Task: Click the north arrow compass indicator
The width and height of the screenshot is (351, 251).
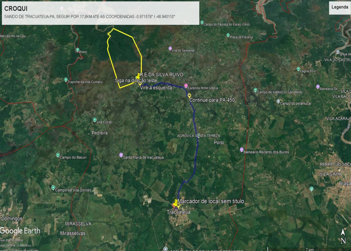Action: point(343,237)
